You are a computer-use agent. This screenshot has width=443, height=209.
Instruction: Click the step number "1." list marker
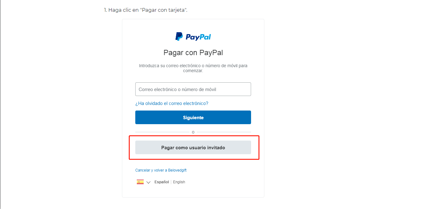click(106, 10)
